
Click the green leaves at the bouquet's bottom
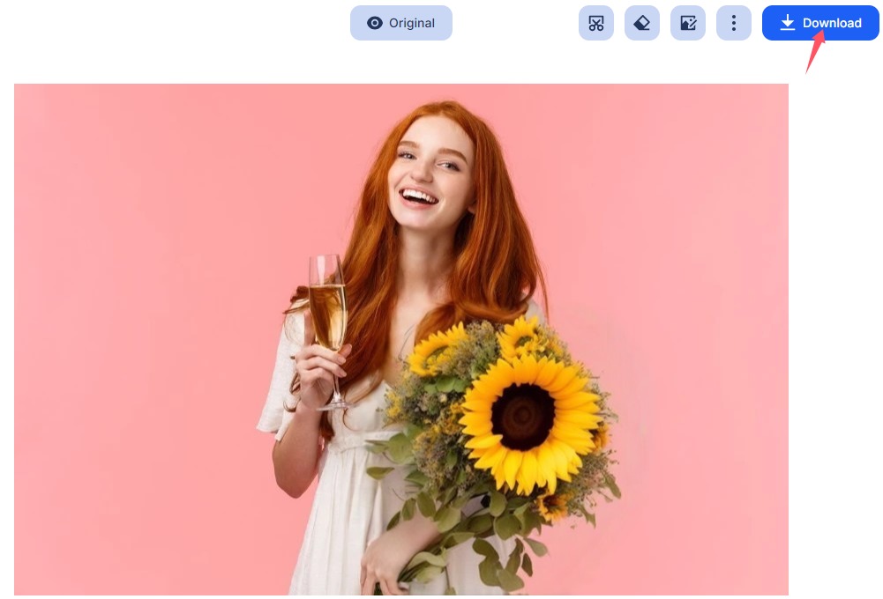pos(494,555)
